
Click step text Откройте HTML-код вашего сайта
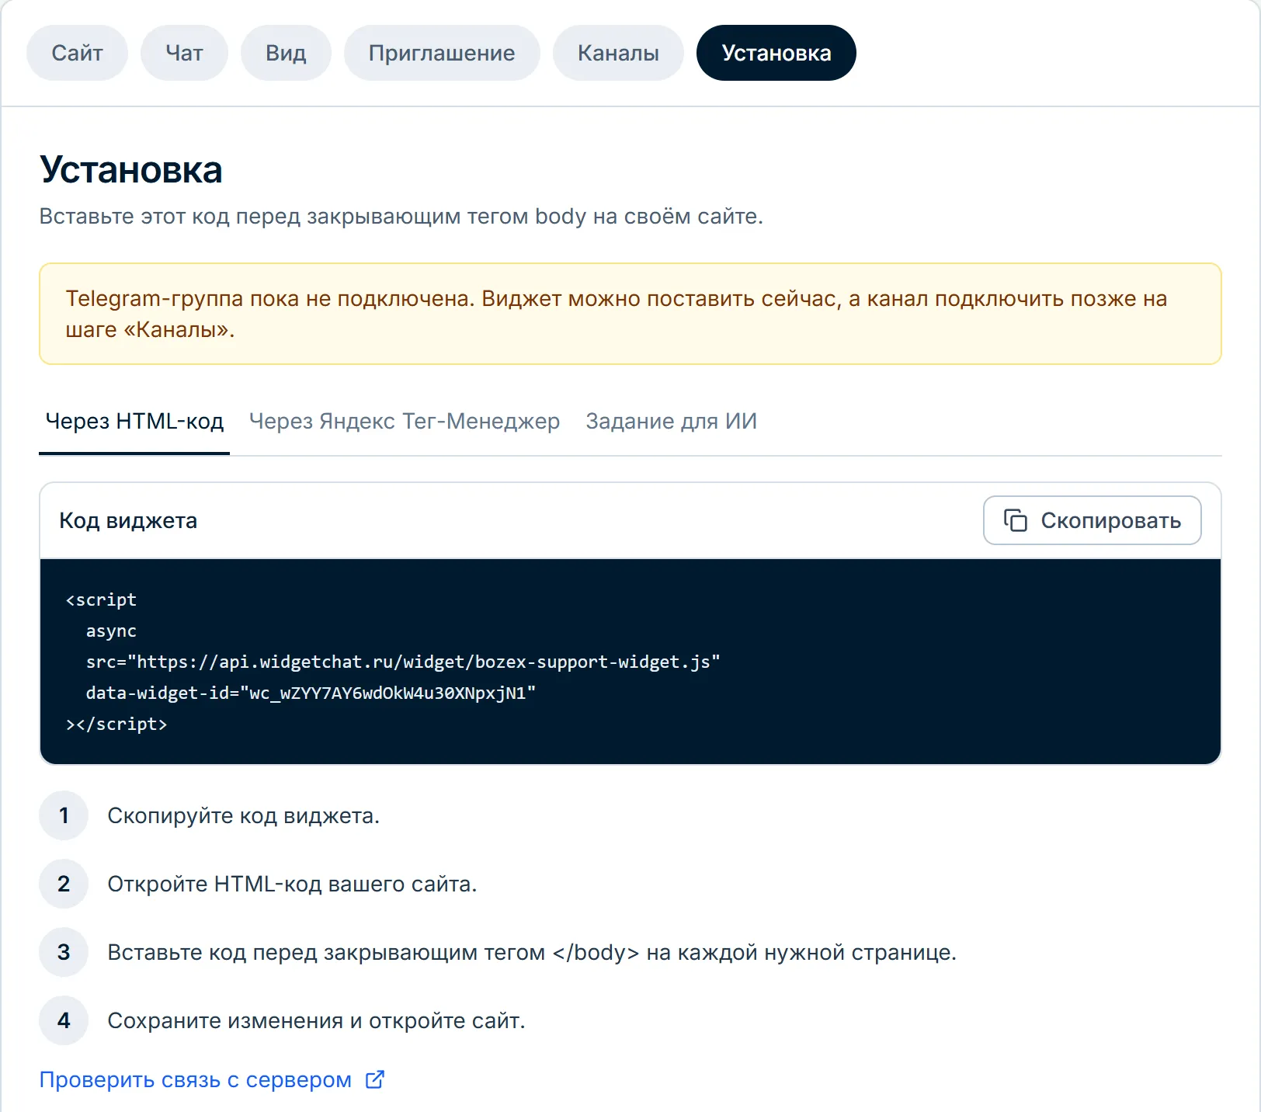click(x=292, y=884)
